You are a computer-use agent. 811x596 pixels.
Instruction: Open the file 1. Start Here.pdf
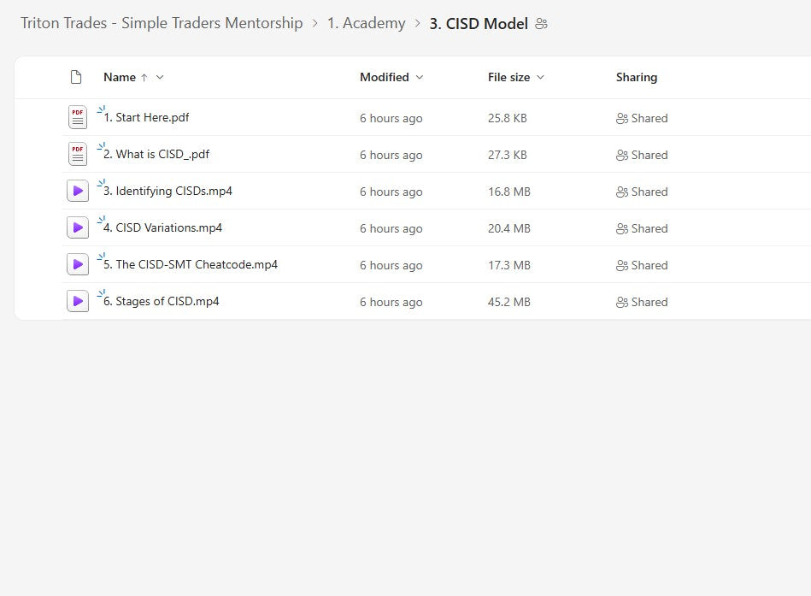point(146,118)
